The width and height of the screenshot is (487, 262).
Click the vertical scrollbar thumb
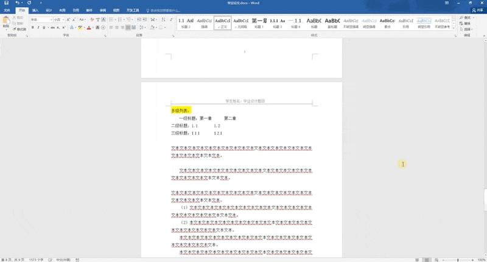485,199
